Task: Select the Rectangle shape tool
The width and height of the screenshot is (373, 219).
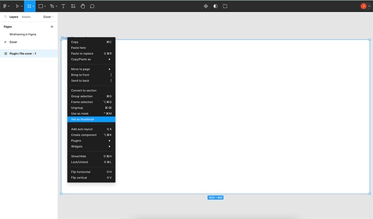Action: (x=41, y=6)
